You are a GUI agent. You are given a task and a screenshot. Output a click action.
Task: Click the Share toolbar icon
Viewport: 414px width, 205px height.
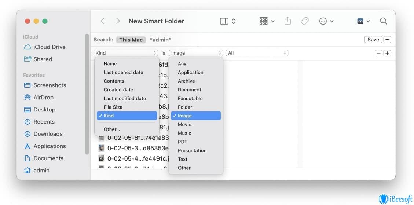287,21
